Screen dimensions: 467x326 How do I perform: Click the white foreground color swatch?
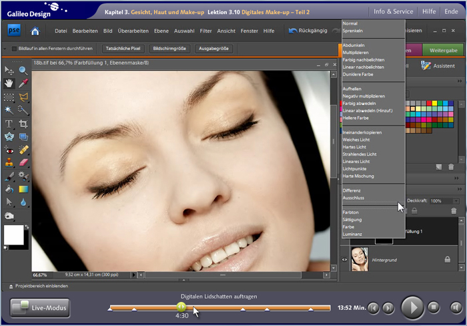[13, 234]
